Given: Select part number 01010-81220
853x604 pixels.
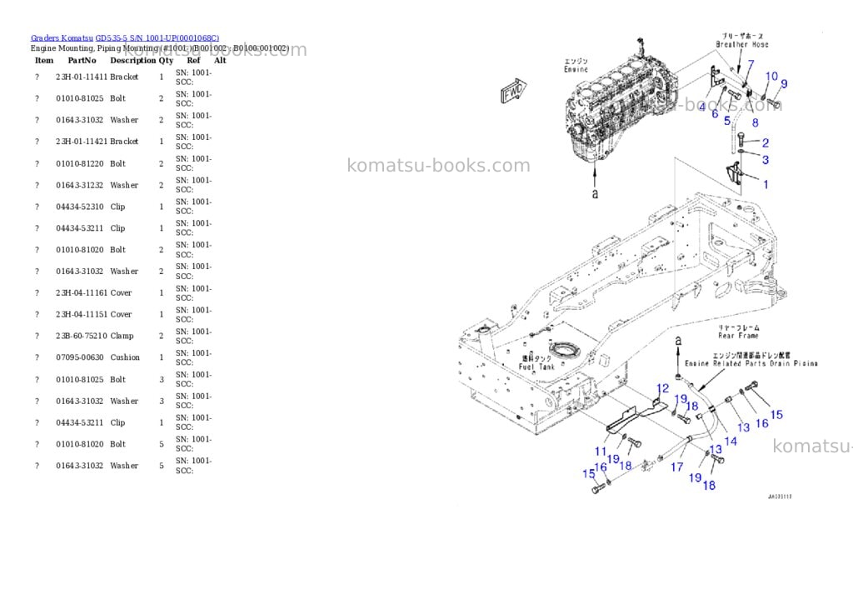Looking at the screenshot, I should coord(79,163).
